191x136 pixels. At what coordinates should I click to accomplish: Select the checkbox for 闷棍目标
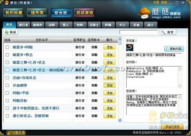(7, 101)
